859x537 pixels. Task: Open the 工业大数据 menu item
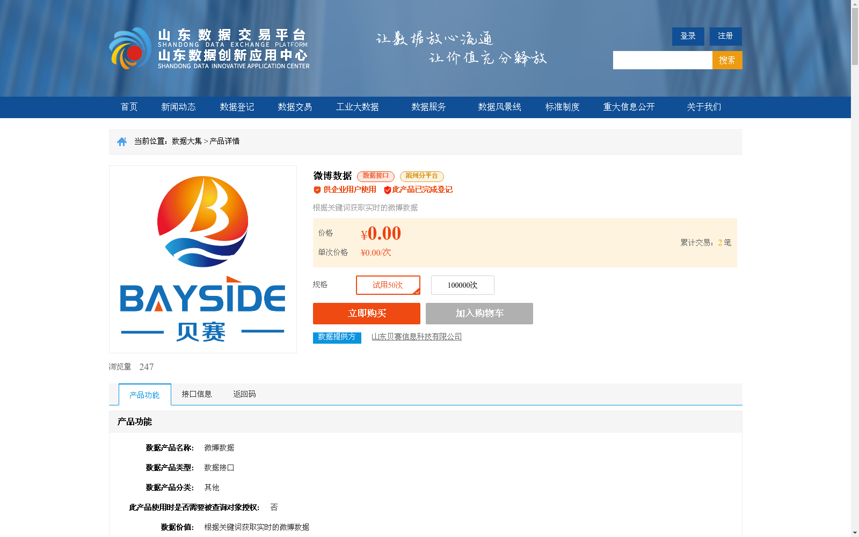click(x=358, y=107)
